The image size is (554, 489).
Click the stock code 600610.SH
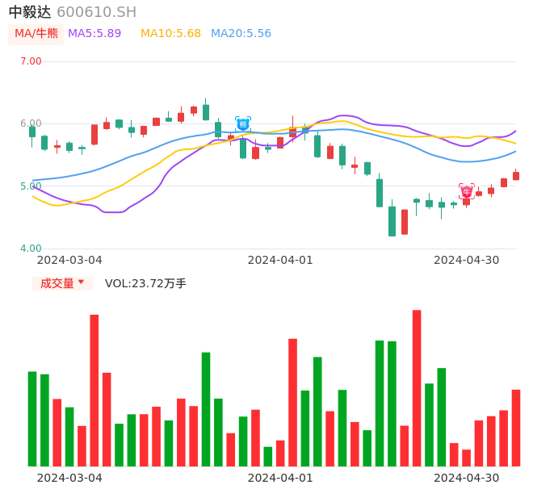coord(96,12)
